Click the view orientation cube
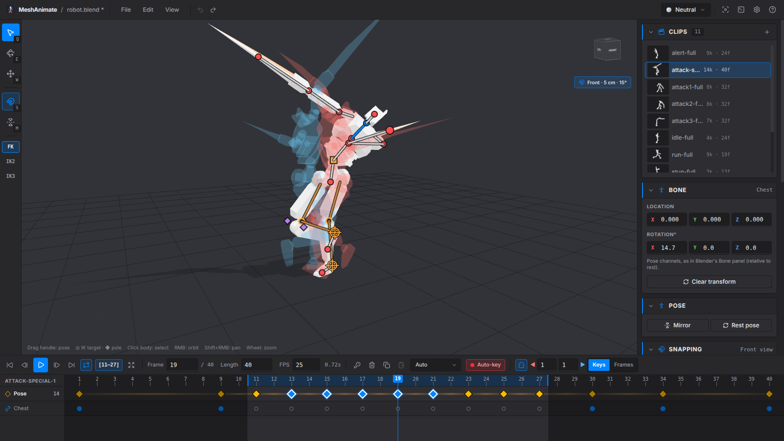This screenshot has height=441, width=784. click(x=608, y=49)
